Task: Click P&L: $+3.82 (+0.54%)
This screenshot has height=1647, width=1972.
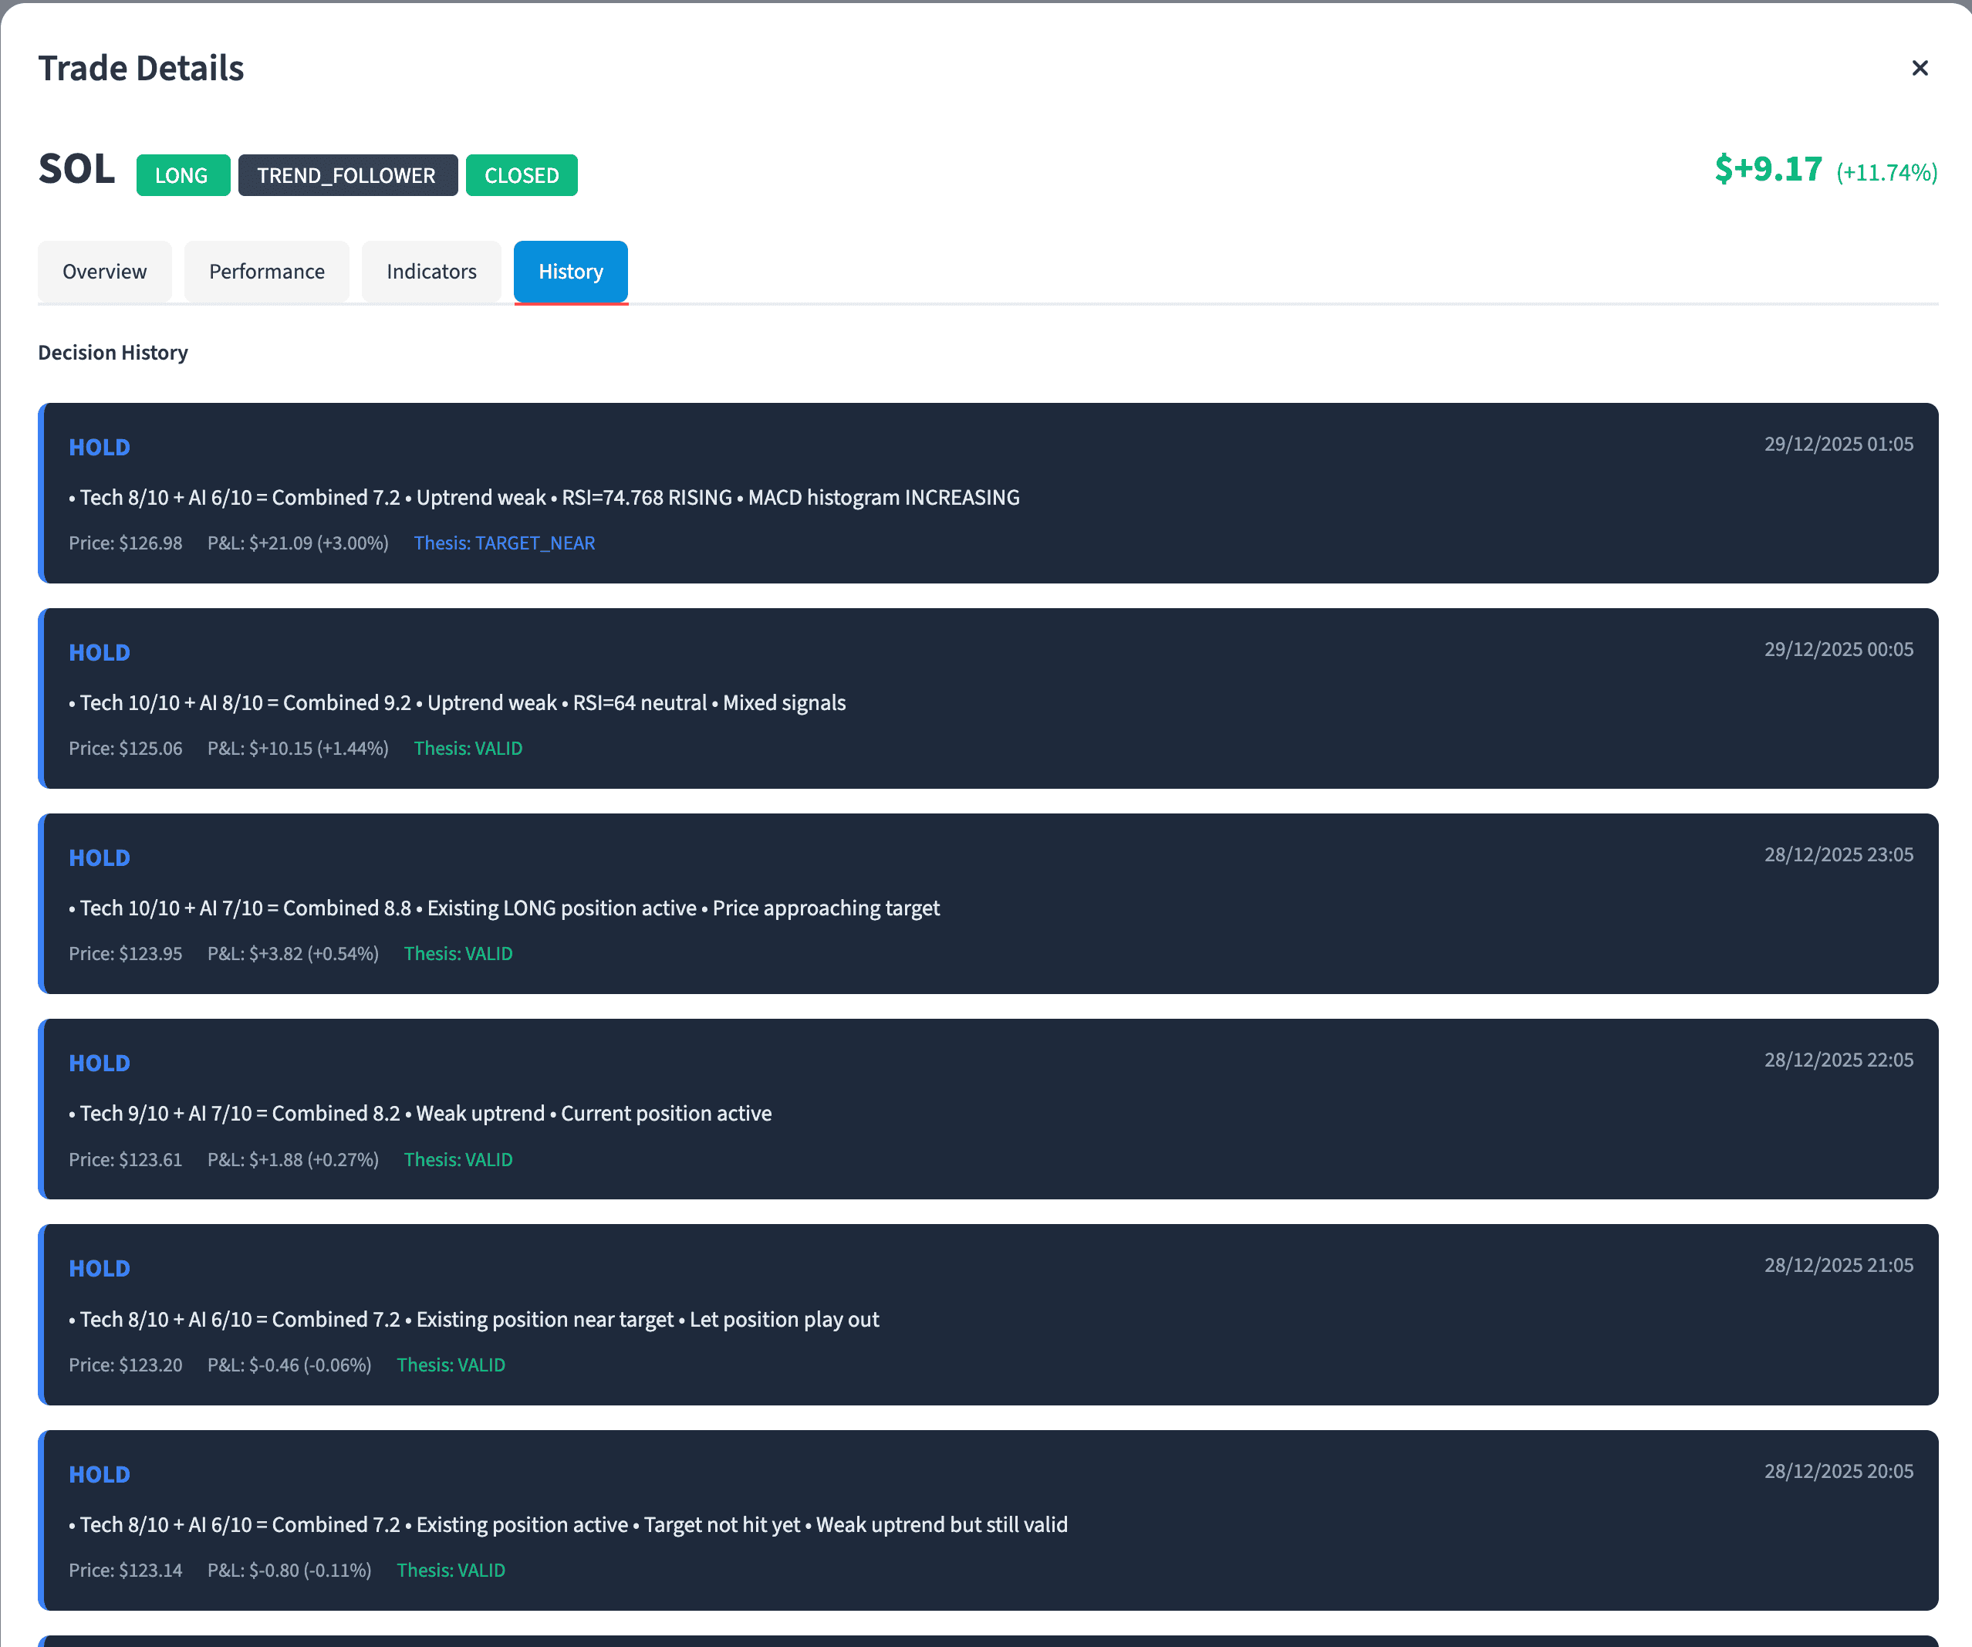Action: (x=293, y=955)
